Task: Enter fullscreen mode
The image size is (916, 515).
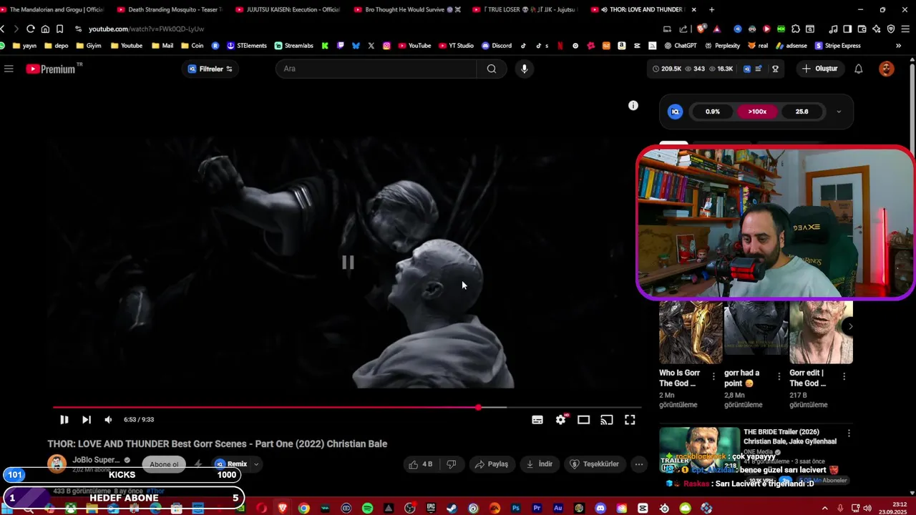Action: [630, 420]
